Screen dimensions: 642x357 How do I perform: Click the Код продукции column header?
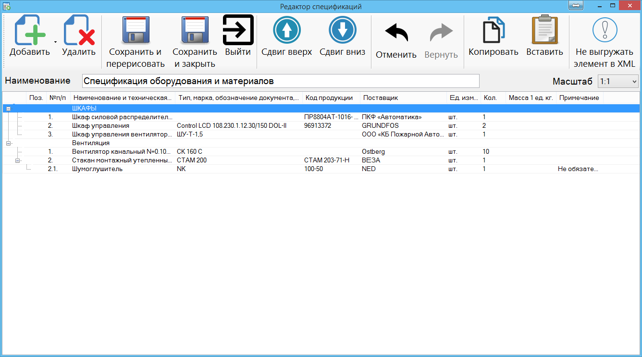point(332,98)
